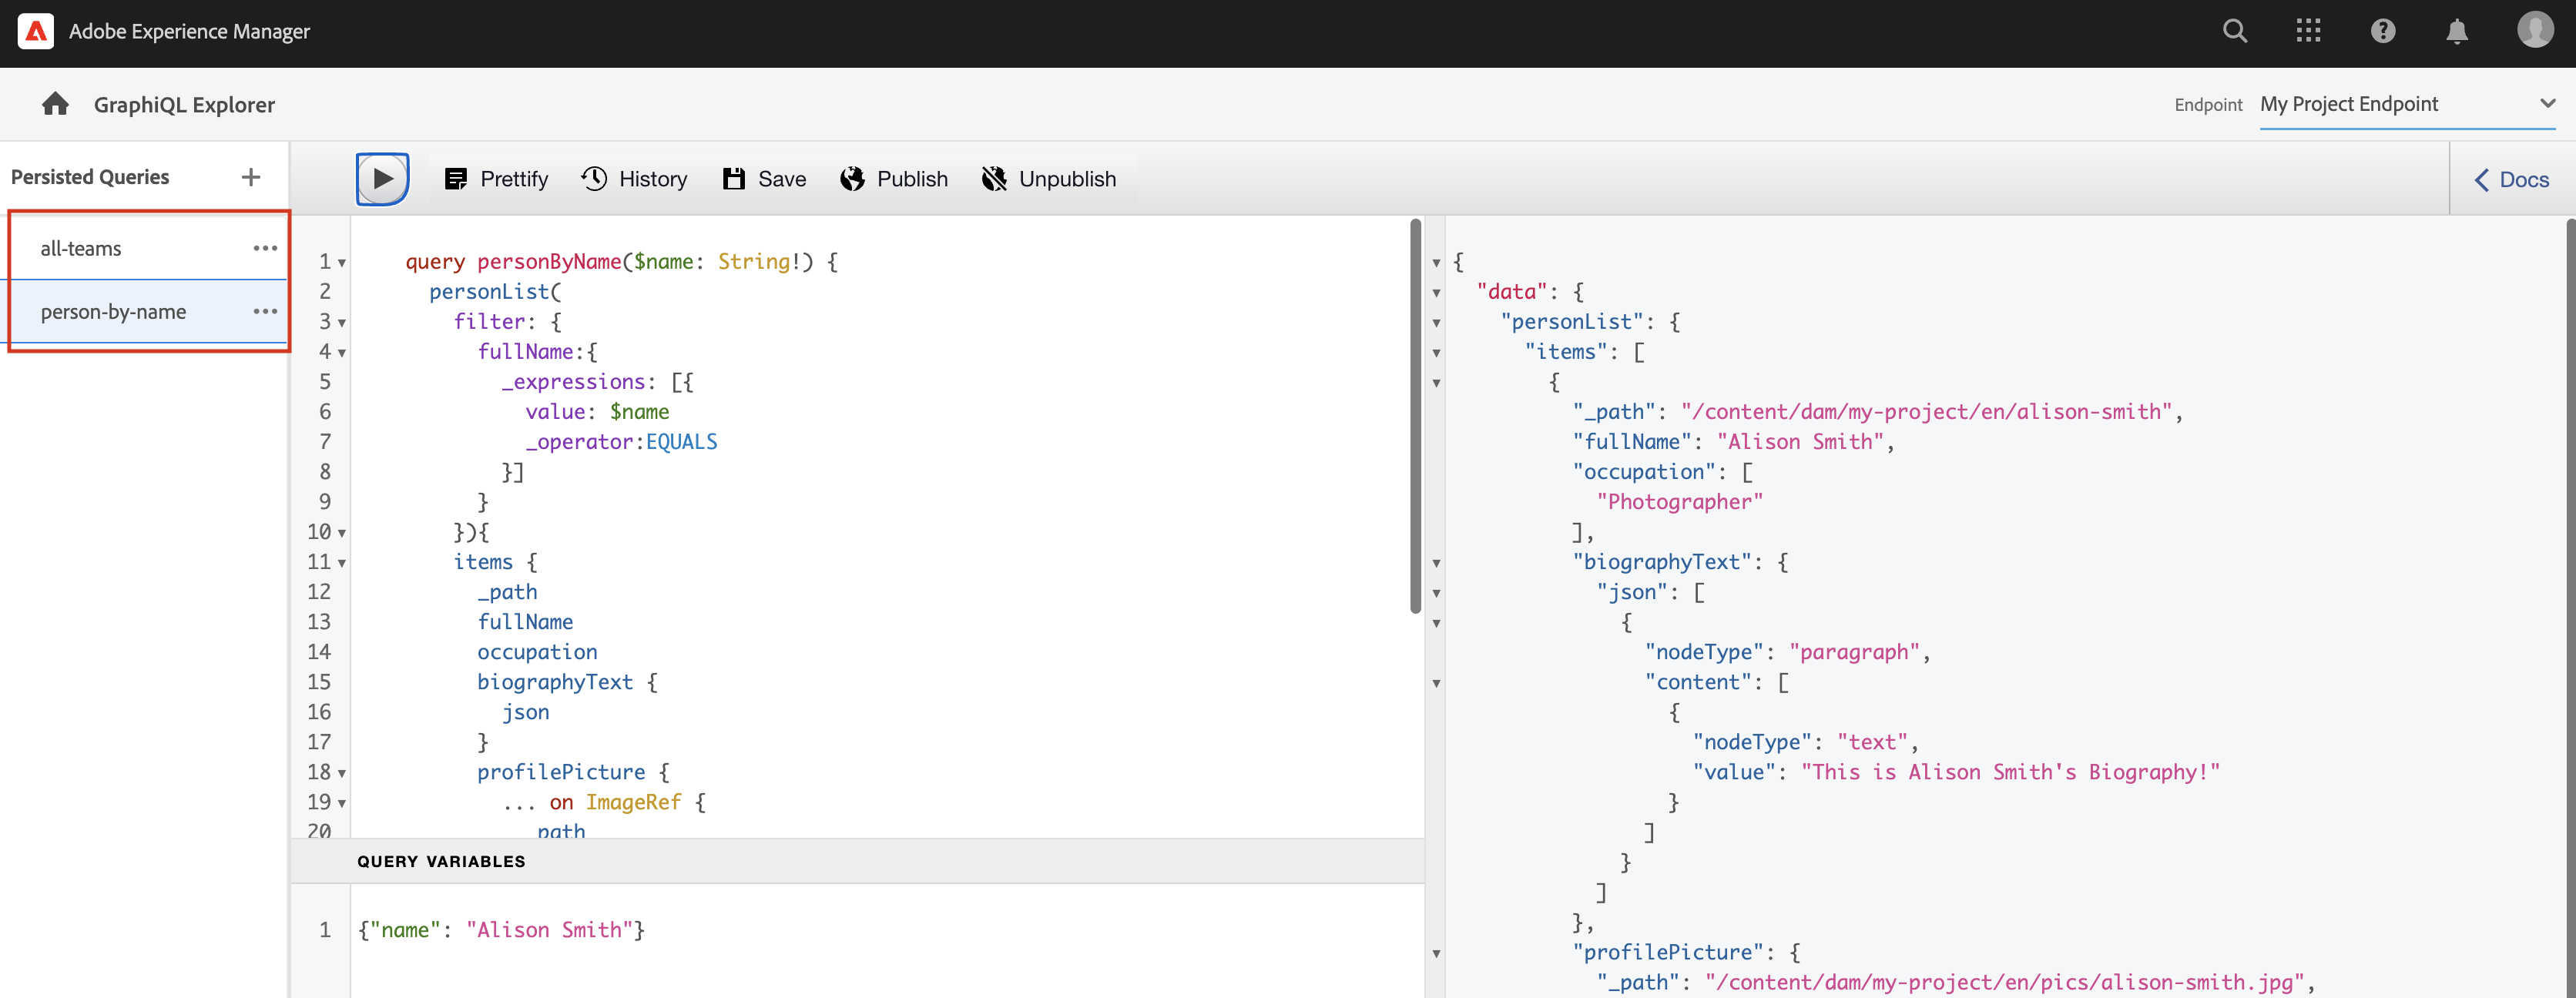Add a new persisted query with plus icon
2576x998 pixels.
251,177
